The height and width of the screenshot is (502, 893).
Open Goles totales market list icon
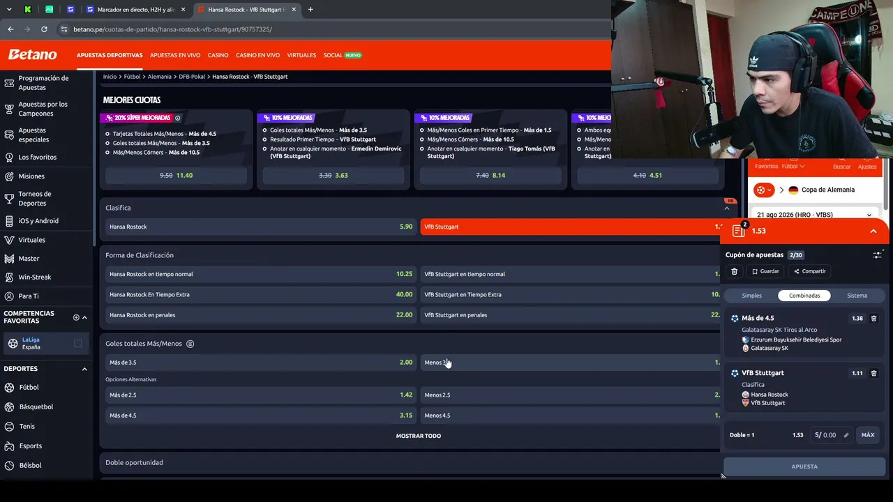[x=190, y=344]
